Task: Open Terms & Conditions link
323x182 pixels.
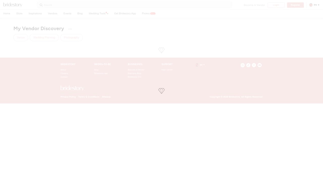Action: [x=89, y=97]
